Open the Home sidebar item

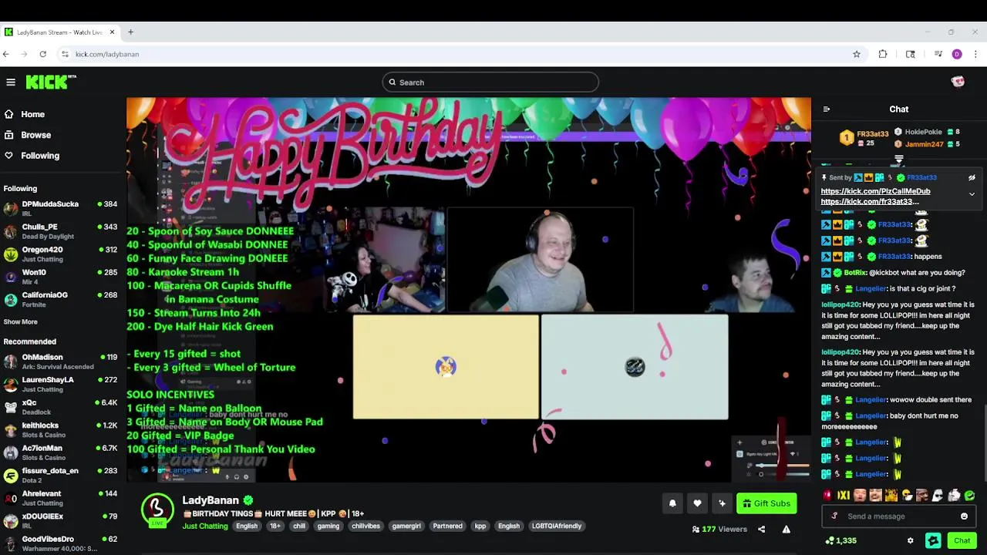32,114
